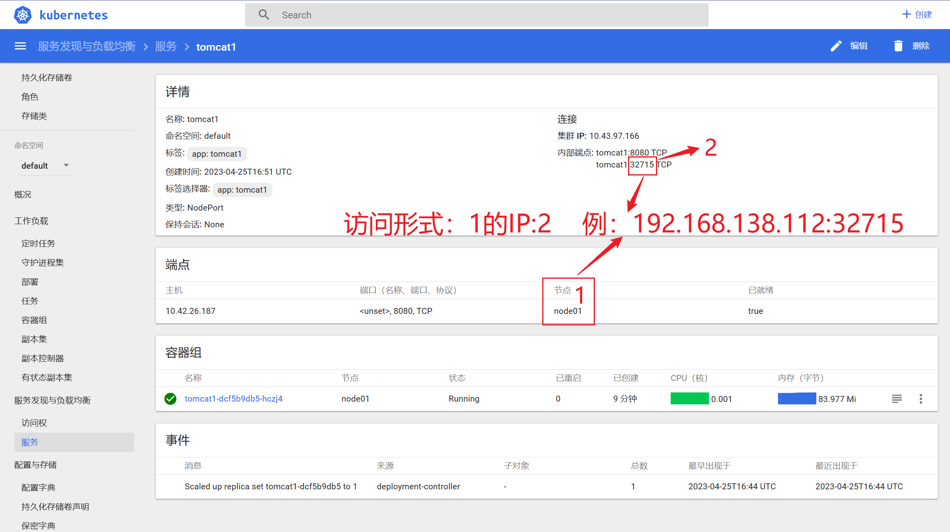Click the Kubernetes logo icon

click(23, 15)
